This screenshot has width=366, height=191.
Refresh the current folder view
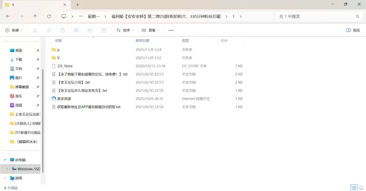(49, 16)
